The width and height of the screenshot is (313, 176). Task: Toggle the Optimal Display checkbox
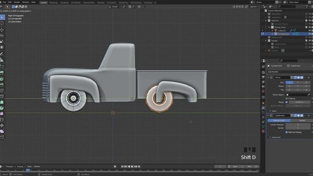[287, 132]
